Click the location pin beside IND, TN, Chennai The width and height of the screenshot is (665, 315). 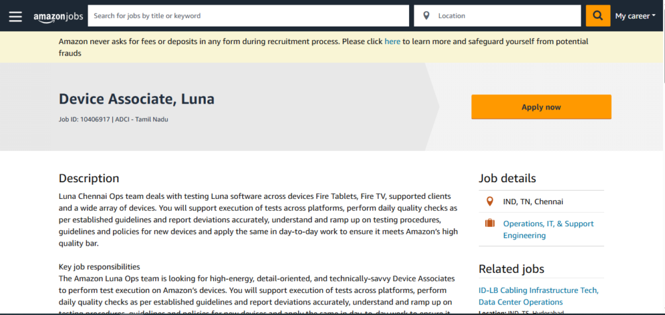pyautogui.click(x=490, y=202)
